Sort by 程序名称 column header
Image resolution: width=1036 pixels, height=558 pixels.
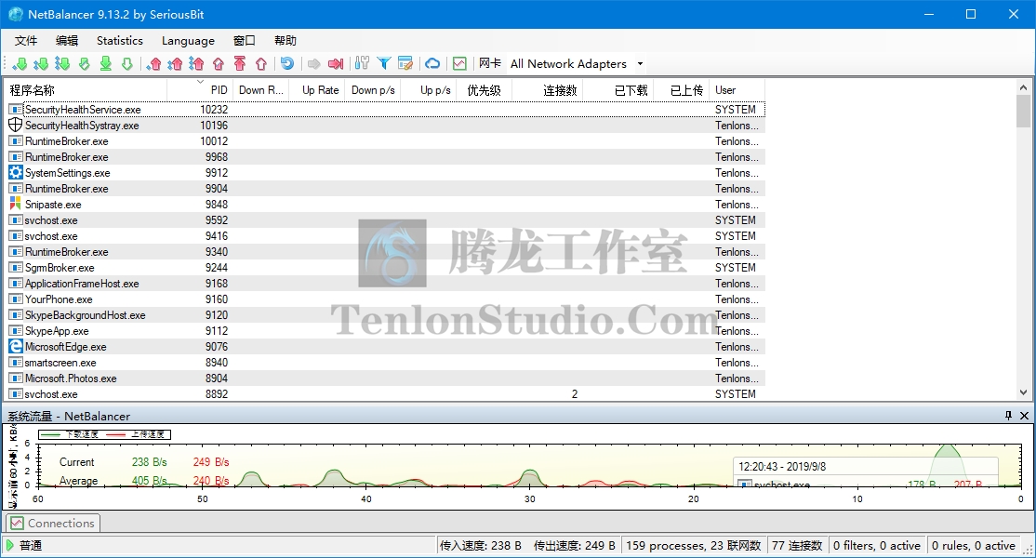(x=86, y=90)
